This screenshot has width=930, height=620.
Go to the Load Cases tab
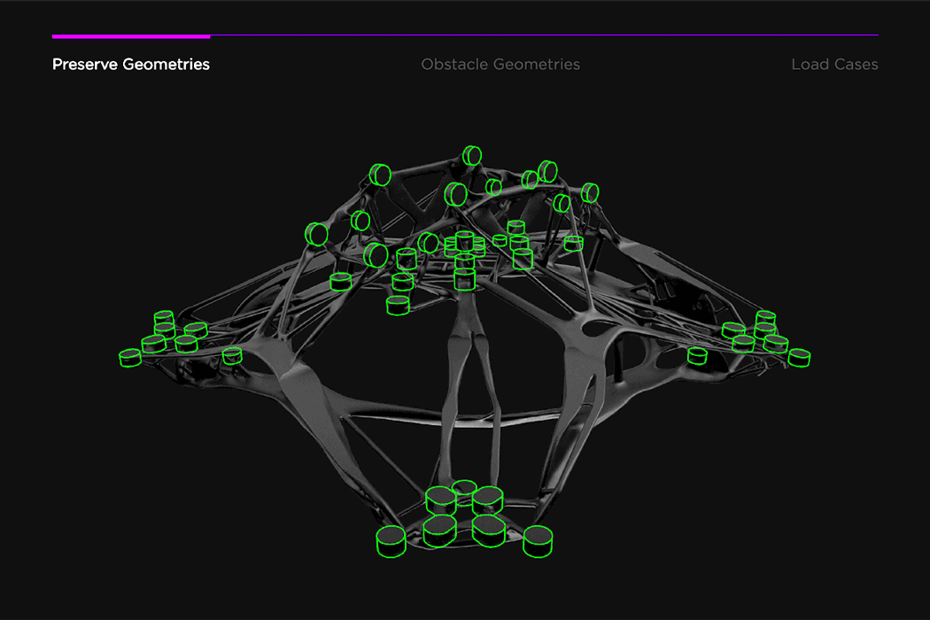pyautogui.click(x=834, y=65)
